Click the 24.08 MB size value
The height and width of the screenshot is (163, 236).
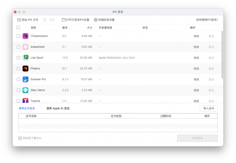coord(86,58)
